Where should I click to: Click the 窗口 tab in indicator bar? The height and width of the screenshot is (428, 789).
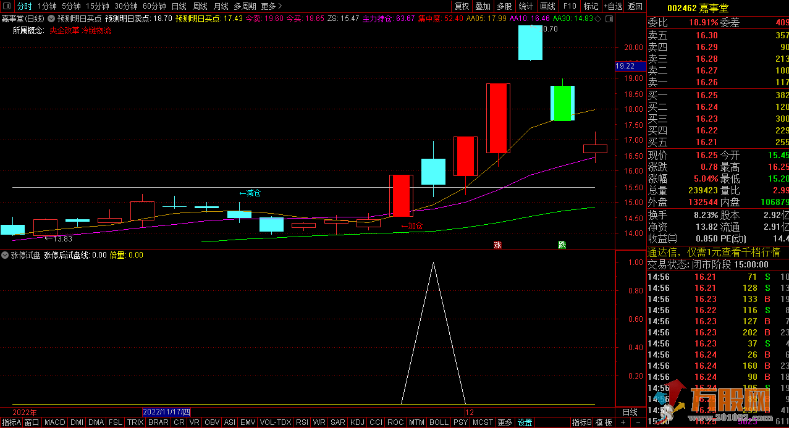[32, 422]
